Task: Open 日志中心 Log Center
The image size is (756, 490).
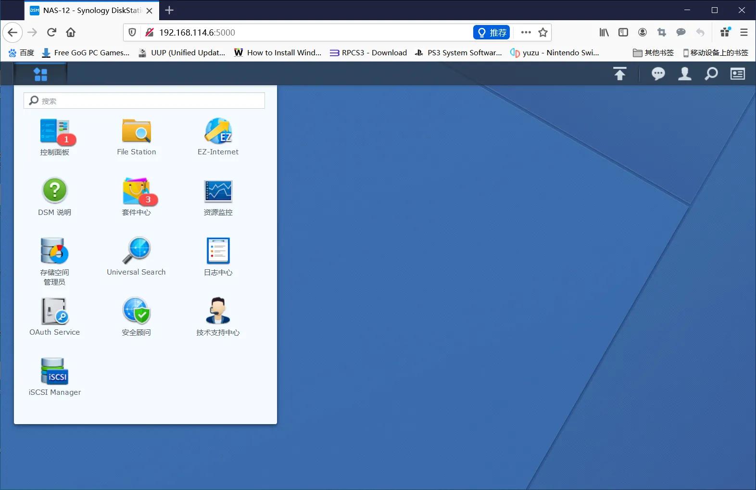Action: tap(218, 257)
